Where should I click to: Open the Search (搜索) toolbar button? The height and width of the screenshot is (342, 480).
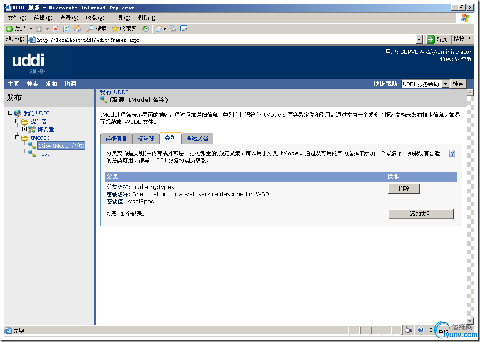coord(97,29)
